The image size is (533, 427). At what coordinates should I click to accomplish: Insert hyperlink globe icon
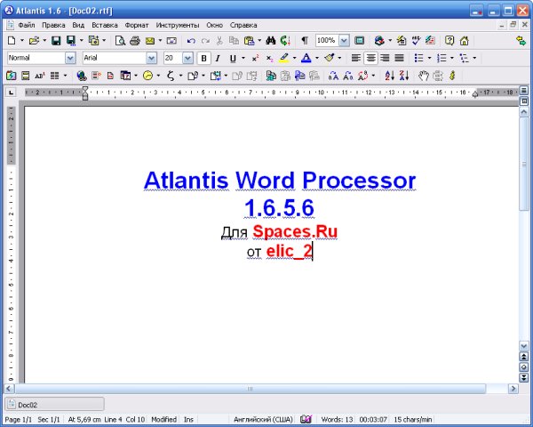pyautogui.click(x=82, y=76)
